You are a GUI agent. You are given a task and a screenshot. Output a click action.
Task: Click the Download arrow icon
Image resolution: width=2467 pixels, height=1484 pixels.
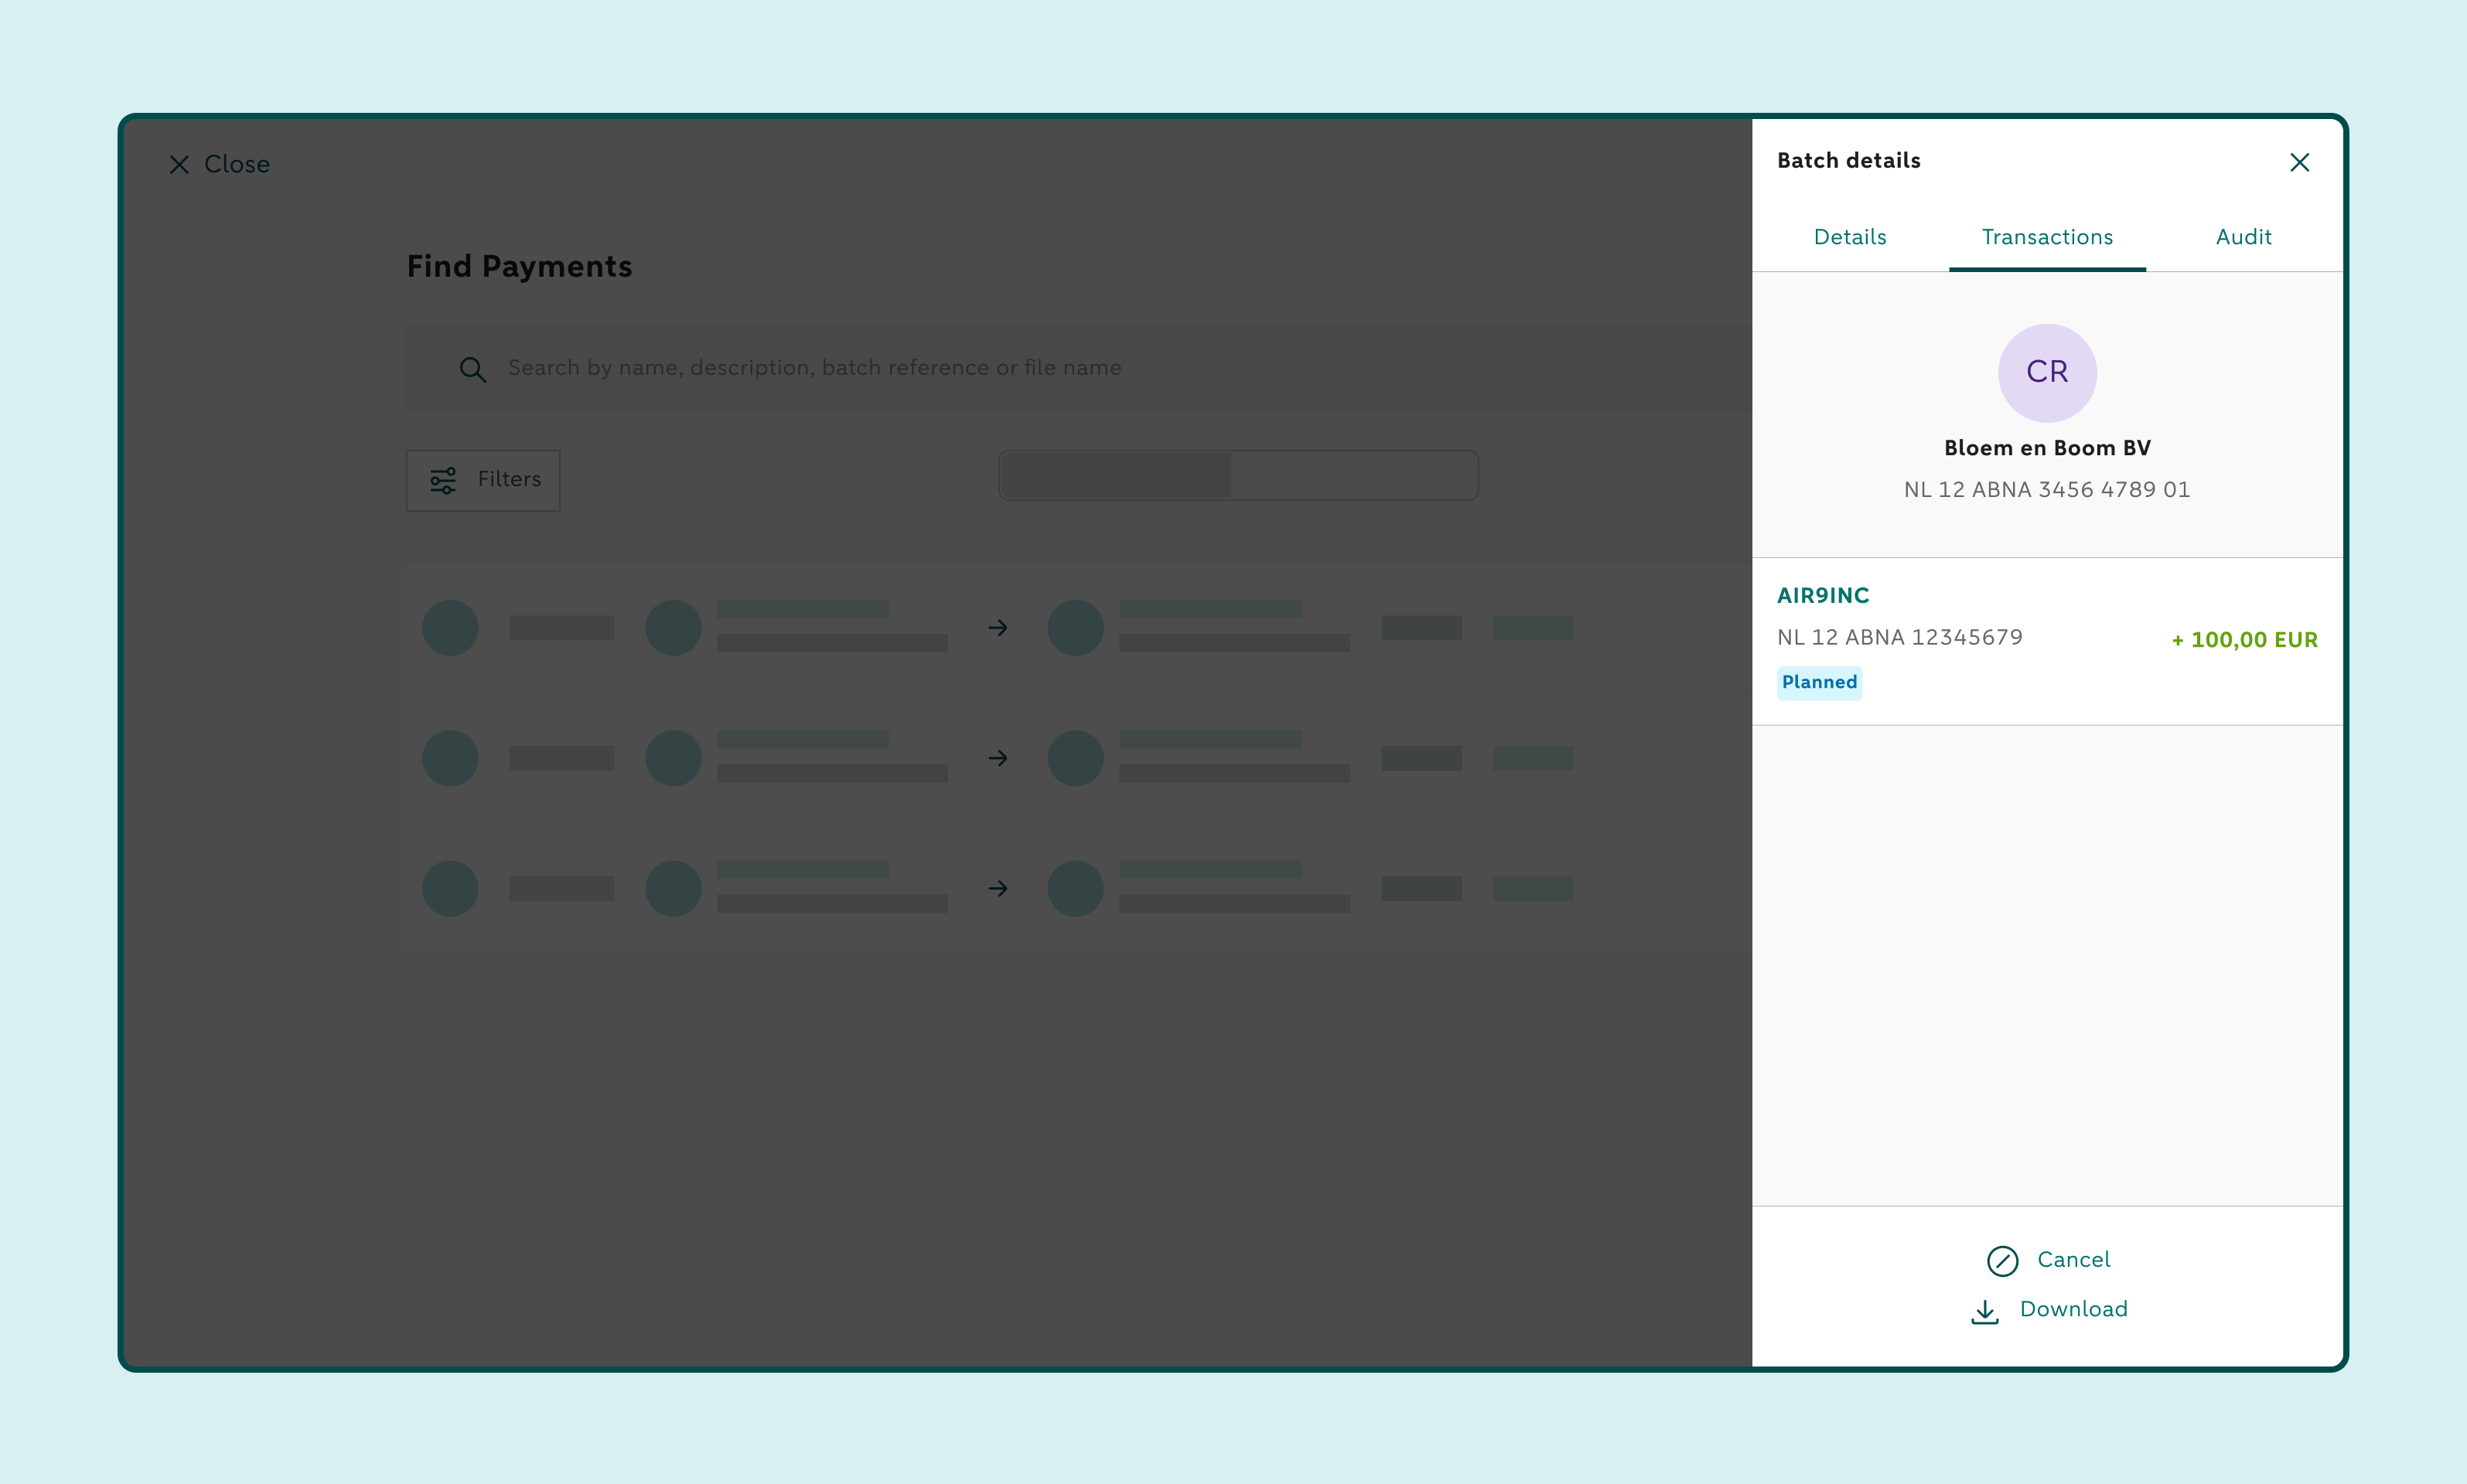(1984, 1311)
